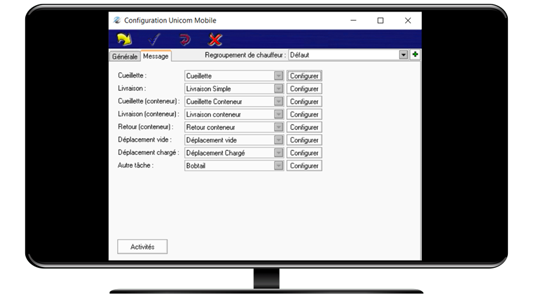This screenshot has width=535, height=300.
Task: Click the Retour conteneur field text
Action: tap(210, 127)
